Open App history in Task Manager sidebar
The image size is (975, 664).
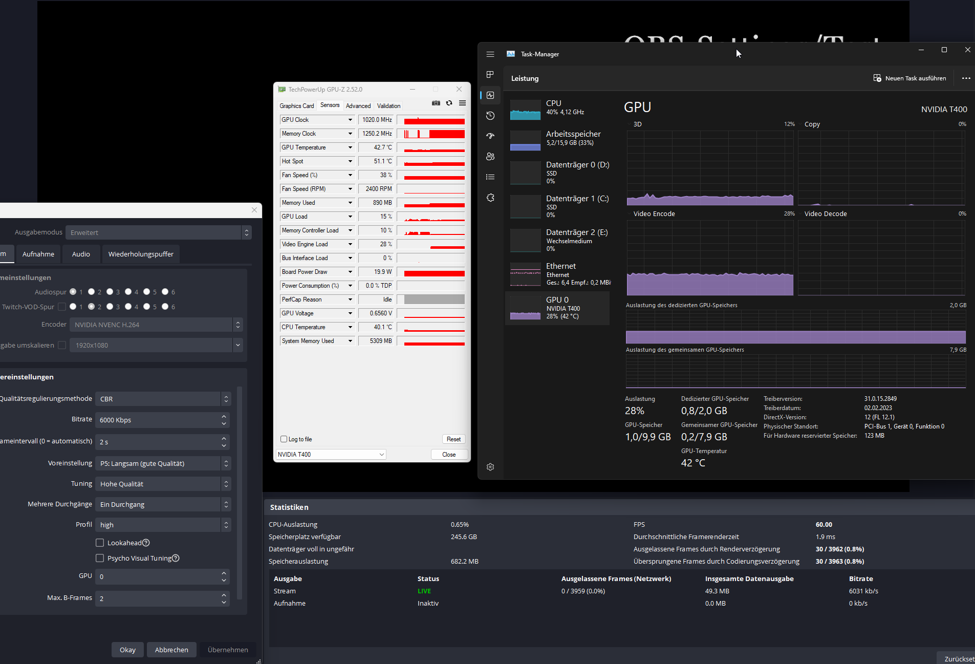(x=490, y=116)
